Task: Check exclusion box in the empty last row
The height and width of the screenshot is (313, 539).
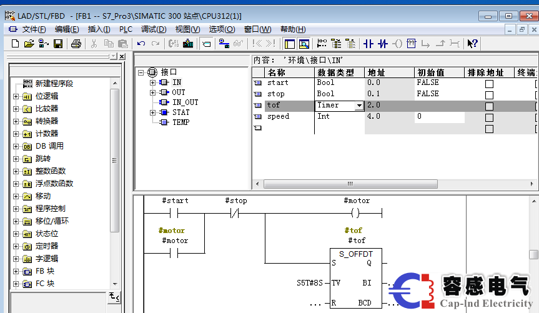Action: [489, 129]
